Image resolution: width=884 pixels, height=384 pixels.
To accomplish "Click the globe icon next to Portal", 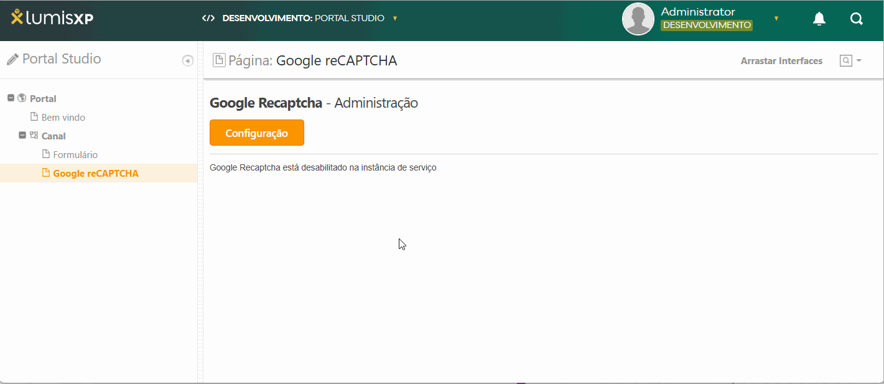I will (x=22, y=98).
